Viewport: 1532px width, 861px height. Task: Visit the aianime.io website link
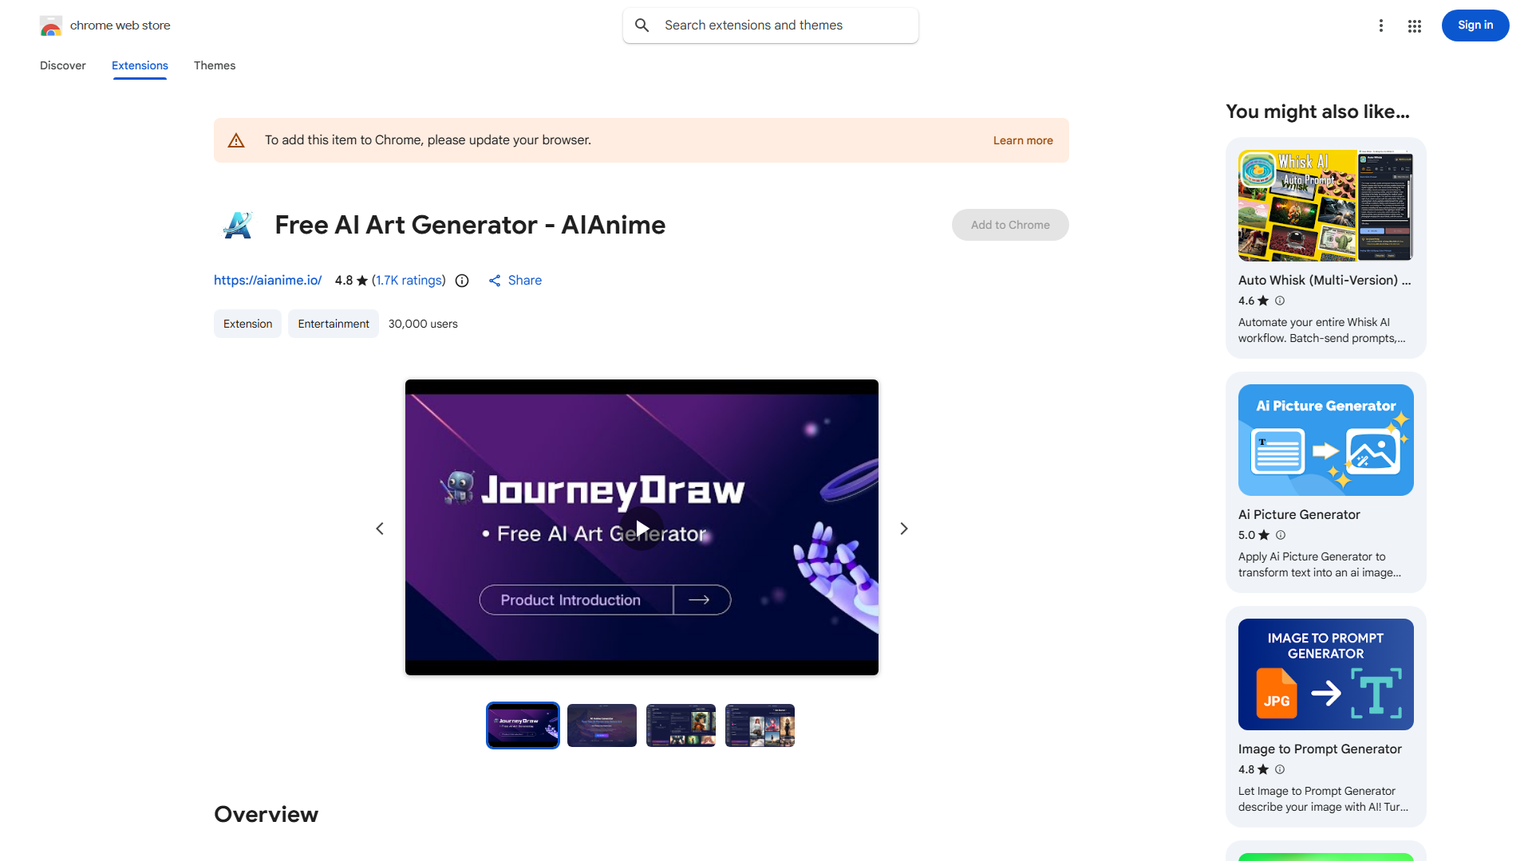[x=267, y=281]
